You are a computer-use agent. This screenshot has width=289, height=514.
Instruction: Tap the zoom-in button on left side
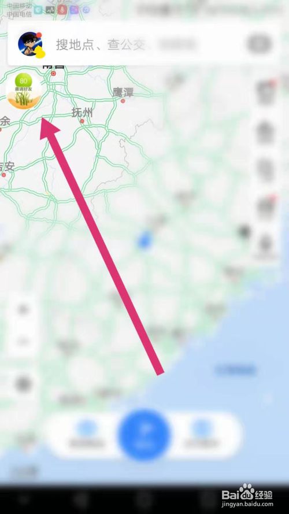(x=23, y=309)
